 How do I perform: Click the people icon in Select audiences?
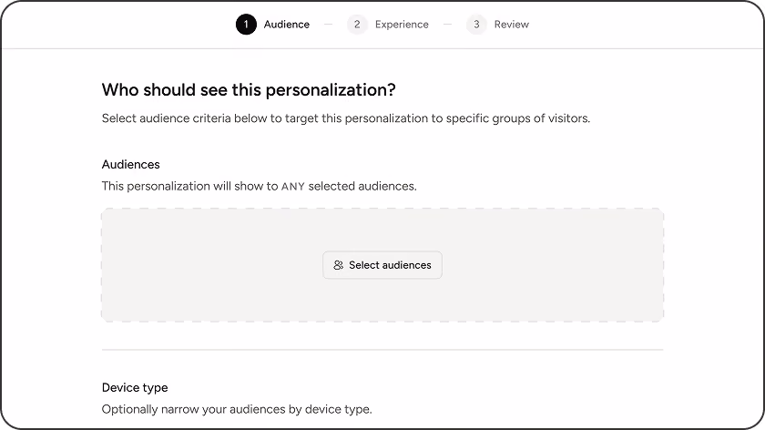[x=338, y=265]
